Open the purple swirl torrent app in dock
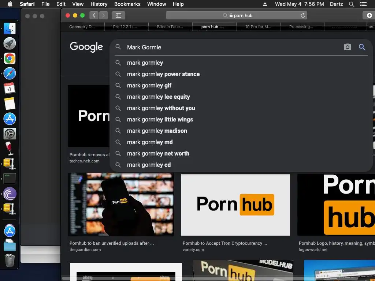375x281 pixels. coord(10,194)
